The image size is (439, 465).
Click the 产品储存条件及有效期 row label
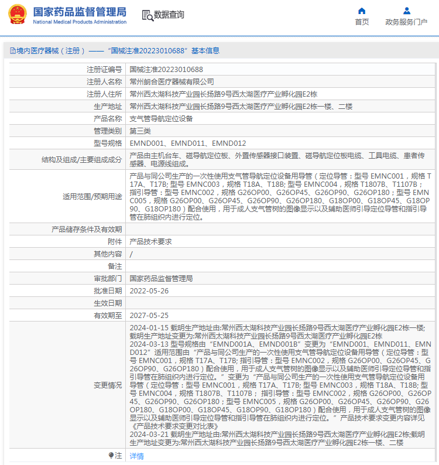click(87, 229)
